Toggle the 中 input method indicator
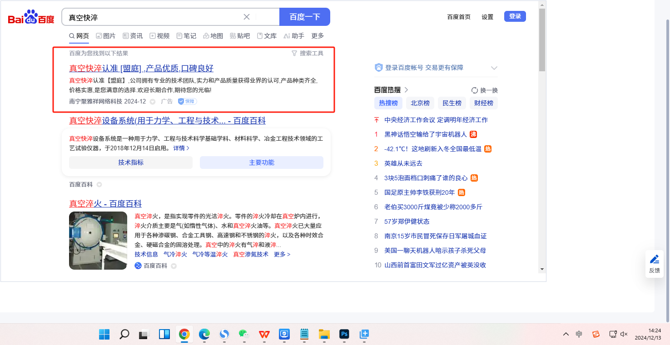The image size is (670, 345). tap(579, 334)
